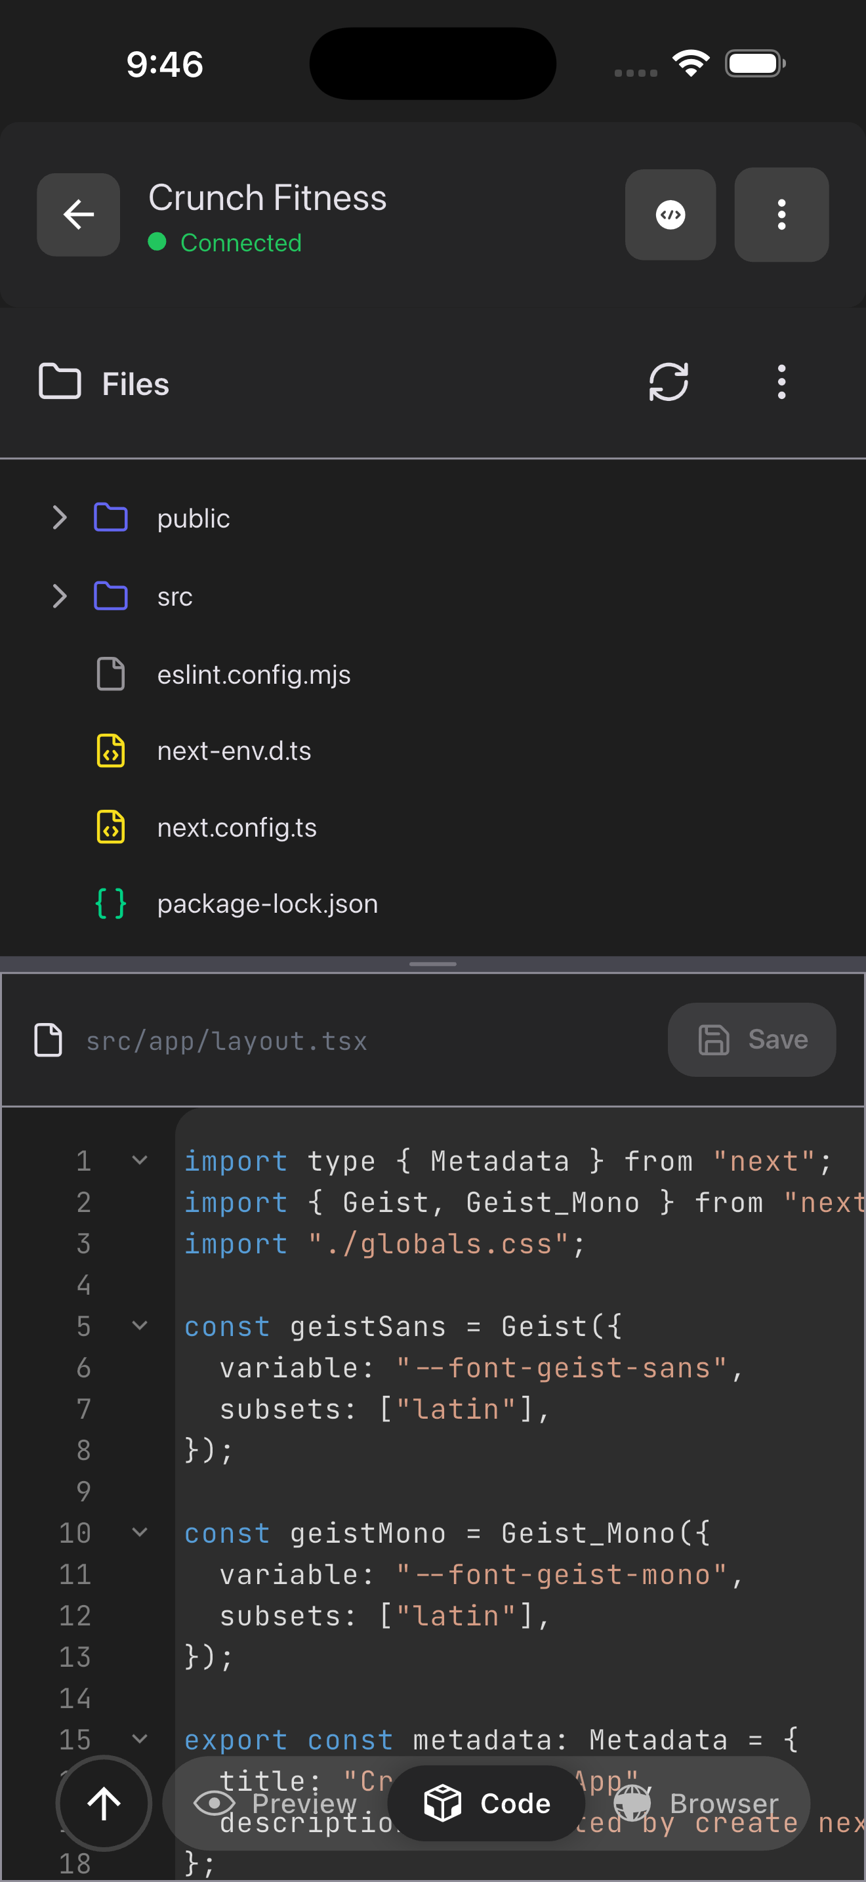The image size is (866, 1882).
Task: Open next-env.d.ts in the file tree
Action: tap(234, 751)
